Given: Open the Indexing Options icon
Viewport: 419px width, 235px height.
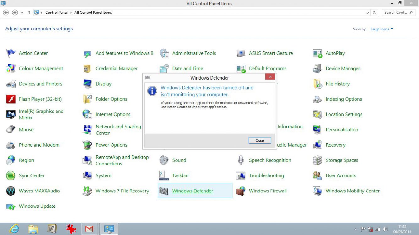Looking at the screenshot, I should click(317, 99).
